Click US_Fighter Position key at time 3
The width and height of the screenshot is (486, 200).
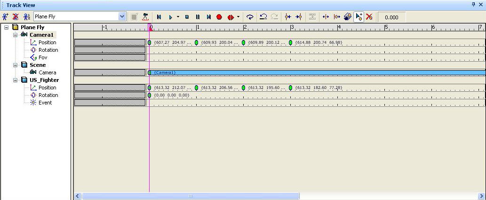point(290,88)
